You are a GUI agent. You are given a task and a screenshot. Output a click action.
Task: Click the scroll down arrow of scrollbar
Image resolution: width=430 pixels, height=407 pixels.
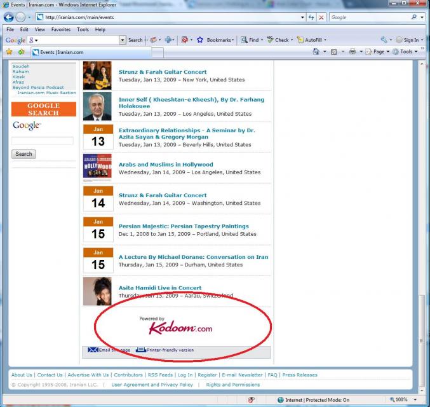click(422, 390)
